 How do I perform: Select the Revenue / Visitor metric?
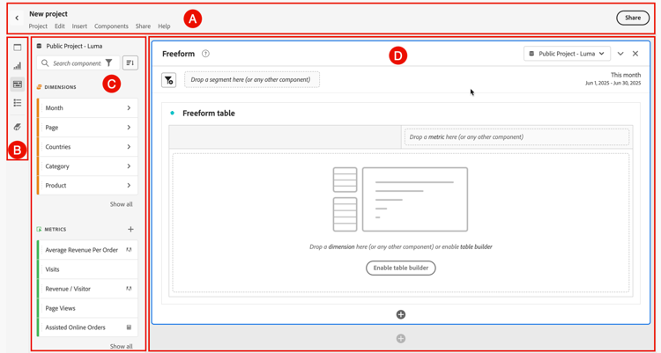tap(87, 289)
